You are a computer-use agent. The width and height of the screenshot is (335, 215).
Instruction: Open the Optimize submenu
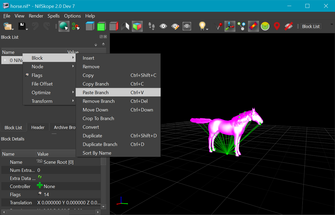tap(49, 93)
